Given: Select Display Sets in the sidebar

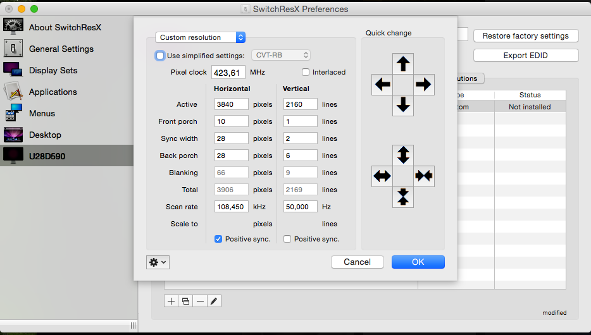Looking at the screenshot, I should coord(53,70).
